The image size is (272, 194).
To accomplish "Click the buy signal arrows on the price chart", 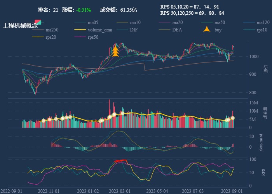I will click(x=115, y=52).
